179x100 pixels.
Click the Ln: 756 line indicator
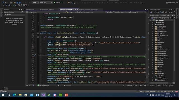click(x=129, y=85)
